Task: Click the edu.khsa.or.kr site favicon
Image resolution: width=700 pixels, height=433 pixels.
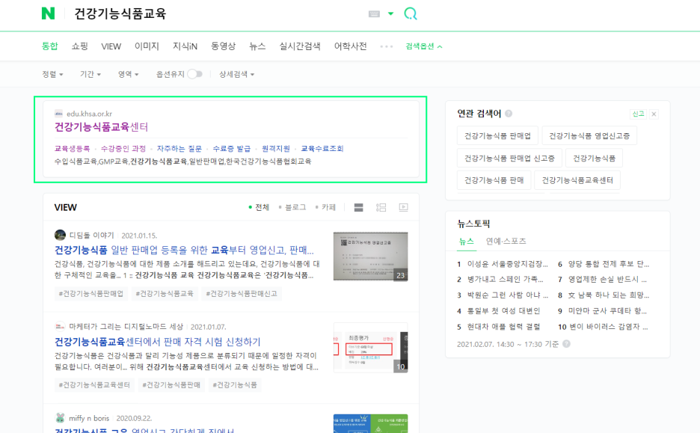Action: click(58, 114)
